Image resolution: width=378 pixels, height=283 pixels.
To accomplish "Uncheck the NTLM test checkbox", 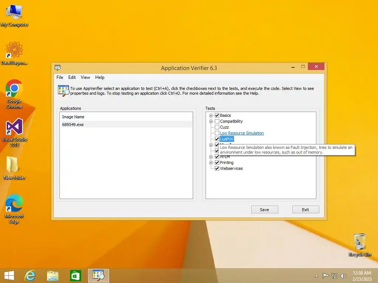I will pos(217,157).
